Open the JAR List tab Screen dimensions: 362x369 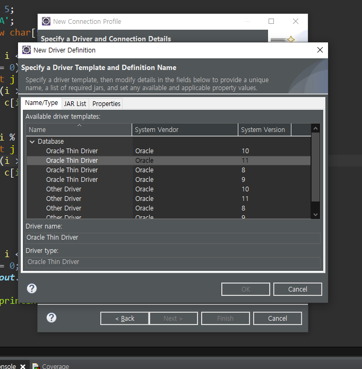75,104
